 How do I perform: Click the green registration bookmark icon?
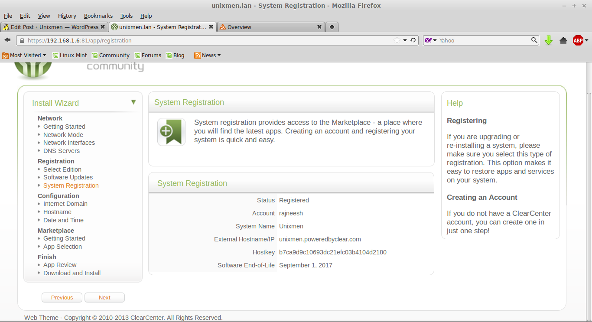click(x=171, y=132)
